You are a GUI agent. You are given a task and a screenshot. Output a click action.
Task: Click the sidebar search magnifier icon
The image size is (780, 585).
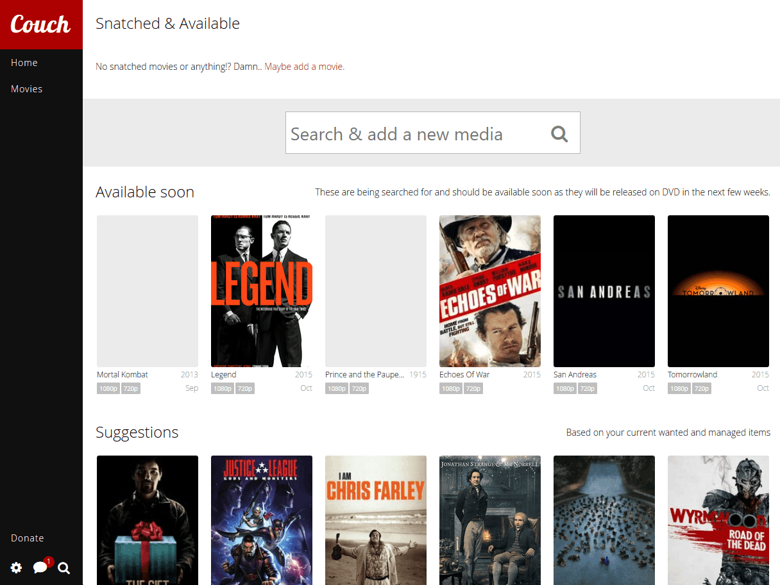[x=64, y=568]
